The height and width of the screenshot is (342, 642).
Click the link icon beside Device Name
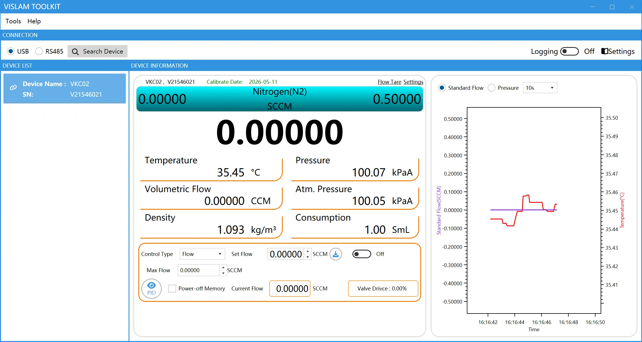point(13,87)
